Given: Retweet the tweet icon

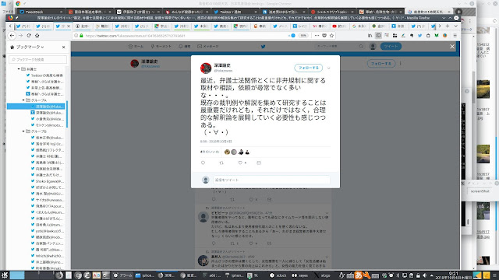Looking at the screenshot, I should pos(221,163).
